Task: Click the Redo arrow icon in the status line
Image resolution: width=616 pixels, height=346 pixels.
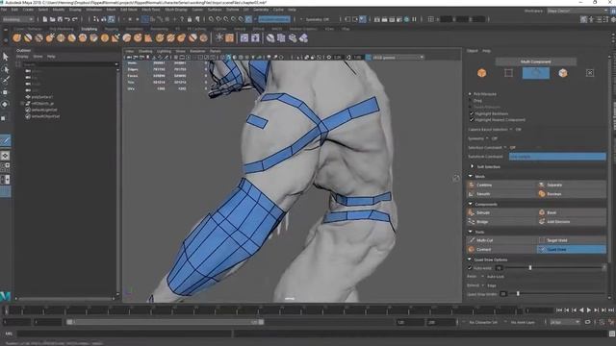Action: coord(75,19)
